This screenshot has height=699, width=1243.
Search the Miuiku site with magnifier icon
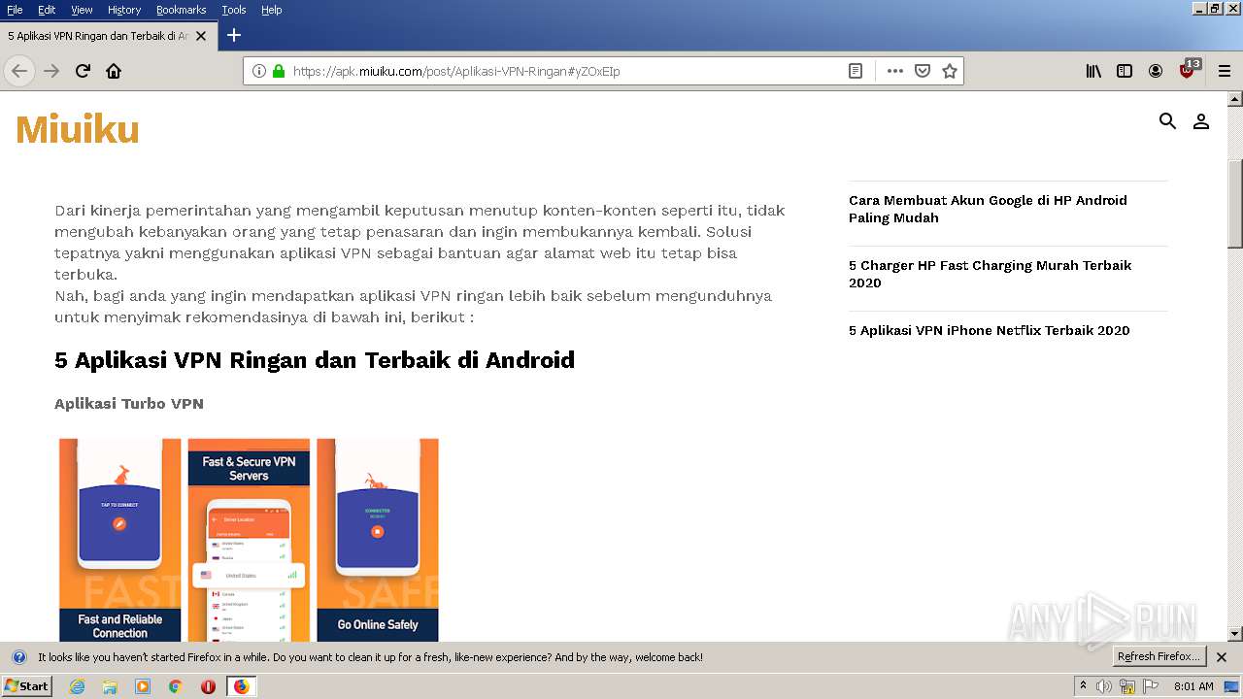pos(1167,121)
